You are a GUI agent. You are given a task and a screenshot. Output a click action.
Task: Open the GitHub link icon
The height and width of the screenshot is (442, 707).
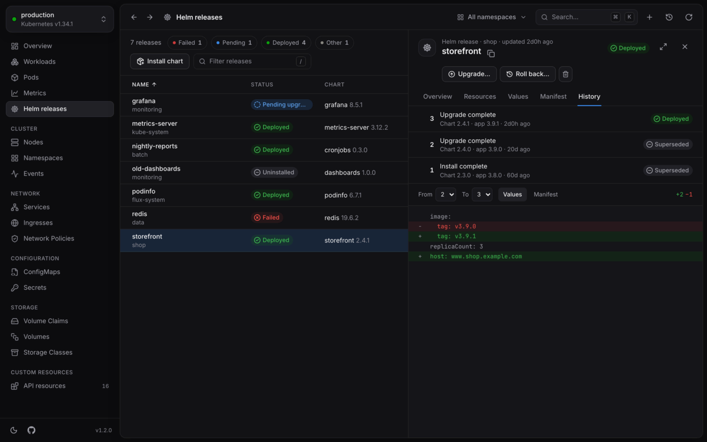click(31, 430)
